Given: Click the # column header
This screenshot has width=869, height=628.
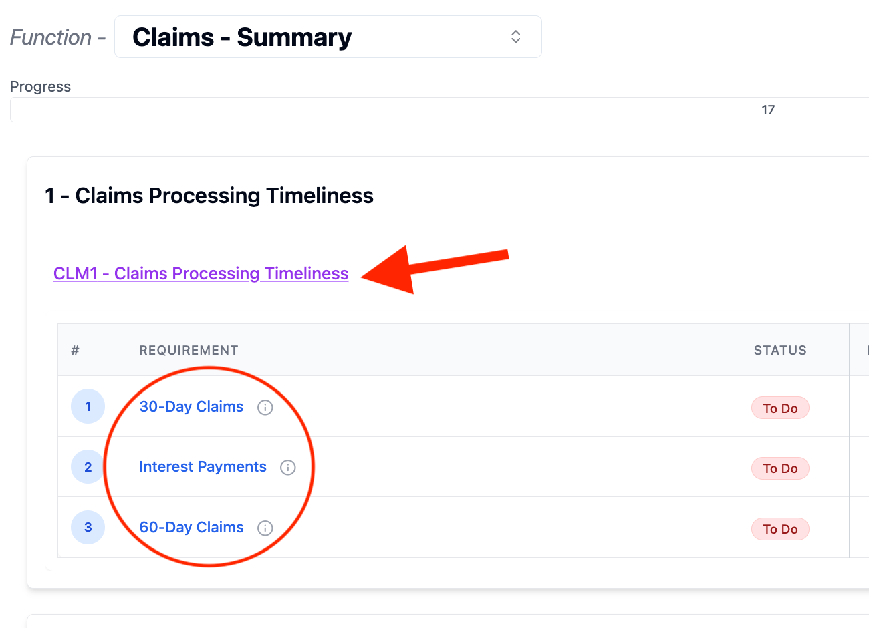Looking at the screenshot, I should [x=76, y=350].
